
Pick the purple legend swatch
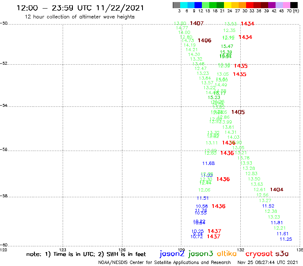(x=272, y=5)
